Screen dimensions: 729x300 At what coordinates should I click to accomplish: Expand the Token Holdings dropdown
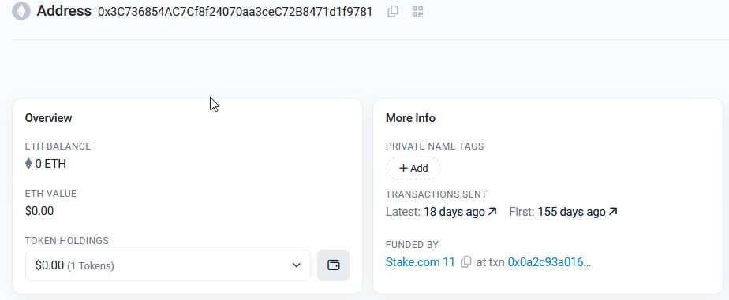click(168, 265)
